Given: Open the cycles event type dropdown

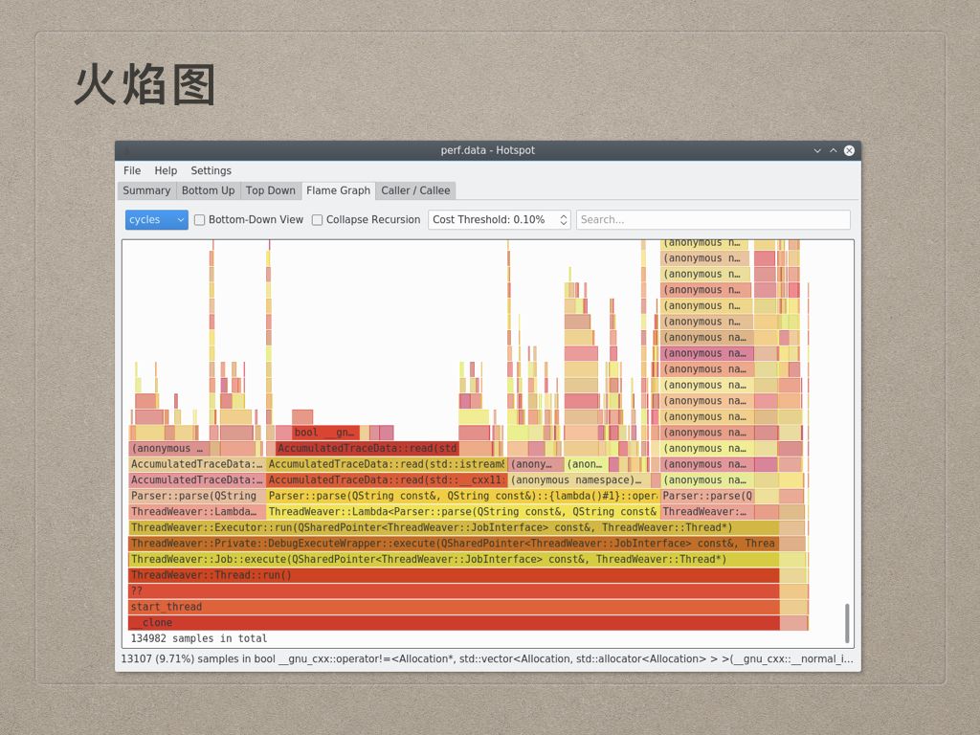Looking at the screenshot, I should [155, 220].
